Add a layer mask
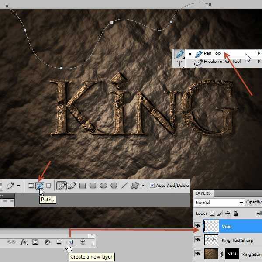 (36, 242)
